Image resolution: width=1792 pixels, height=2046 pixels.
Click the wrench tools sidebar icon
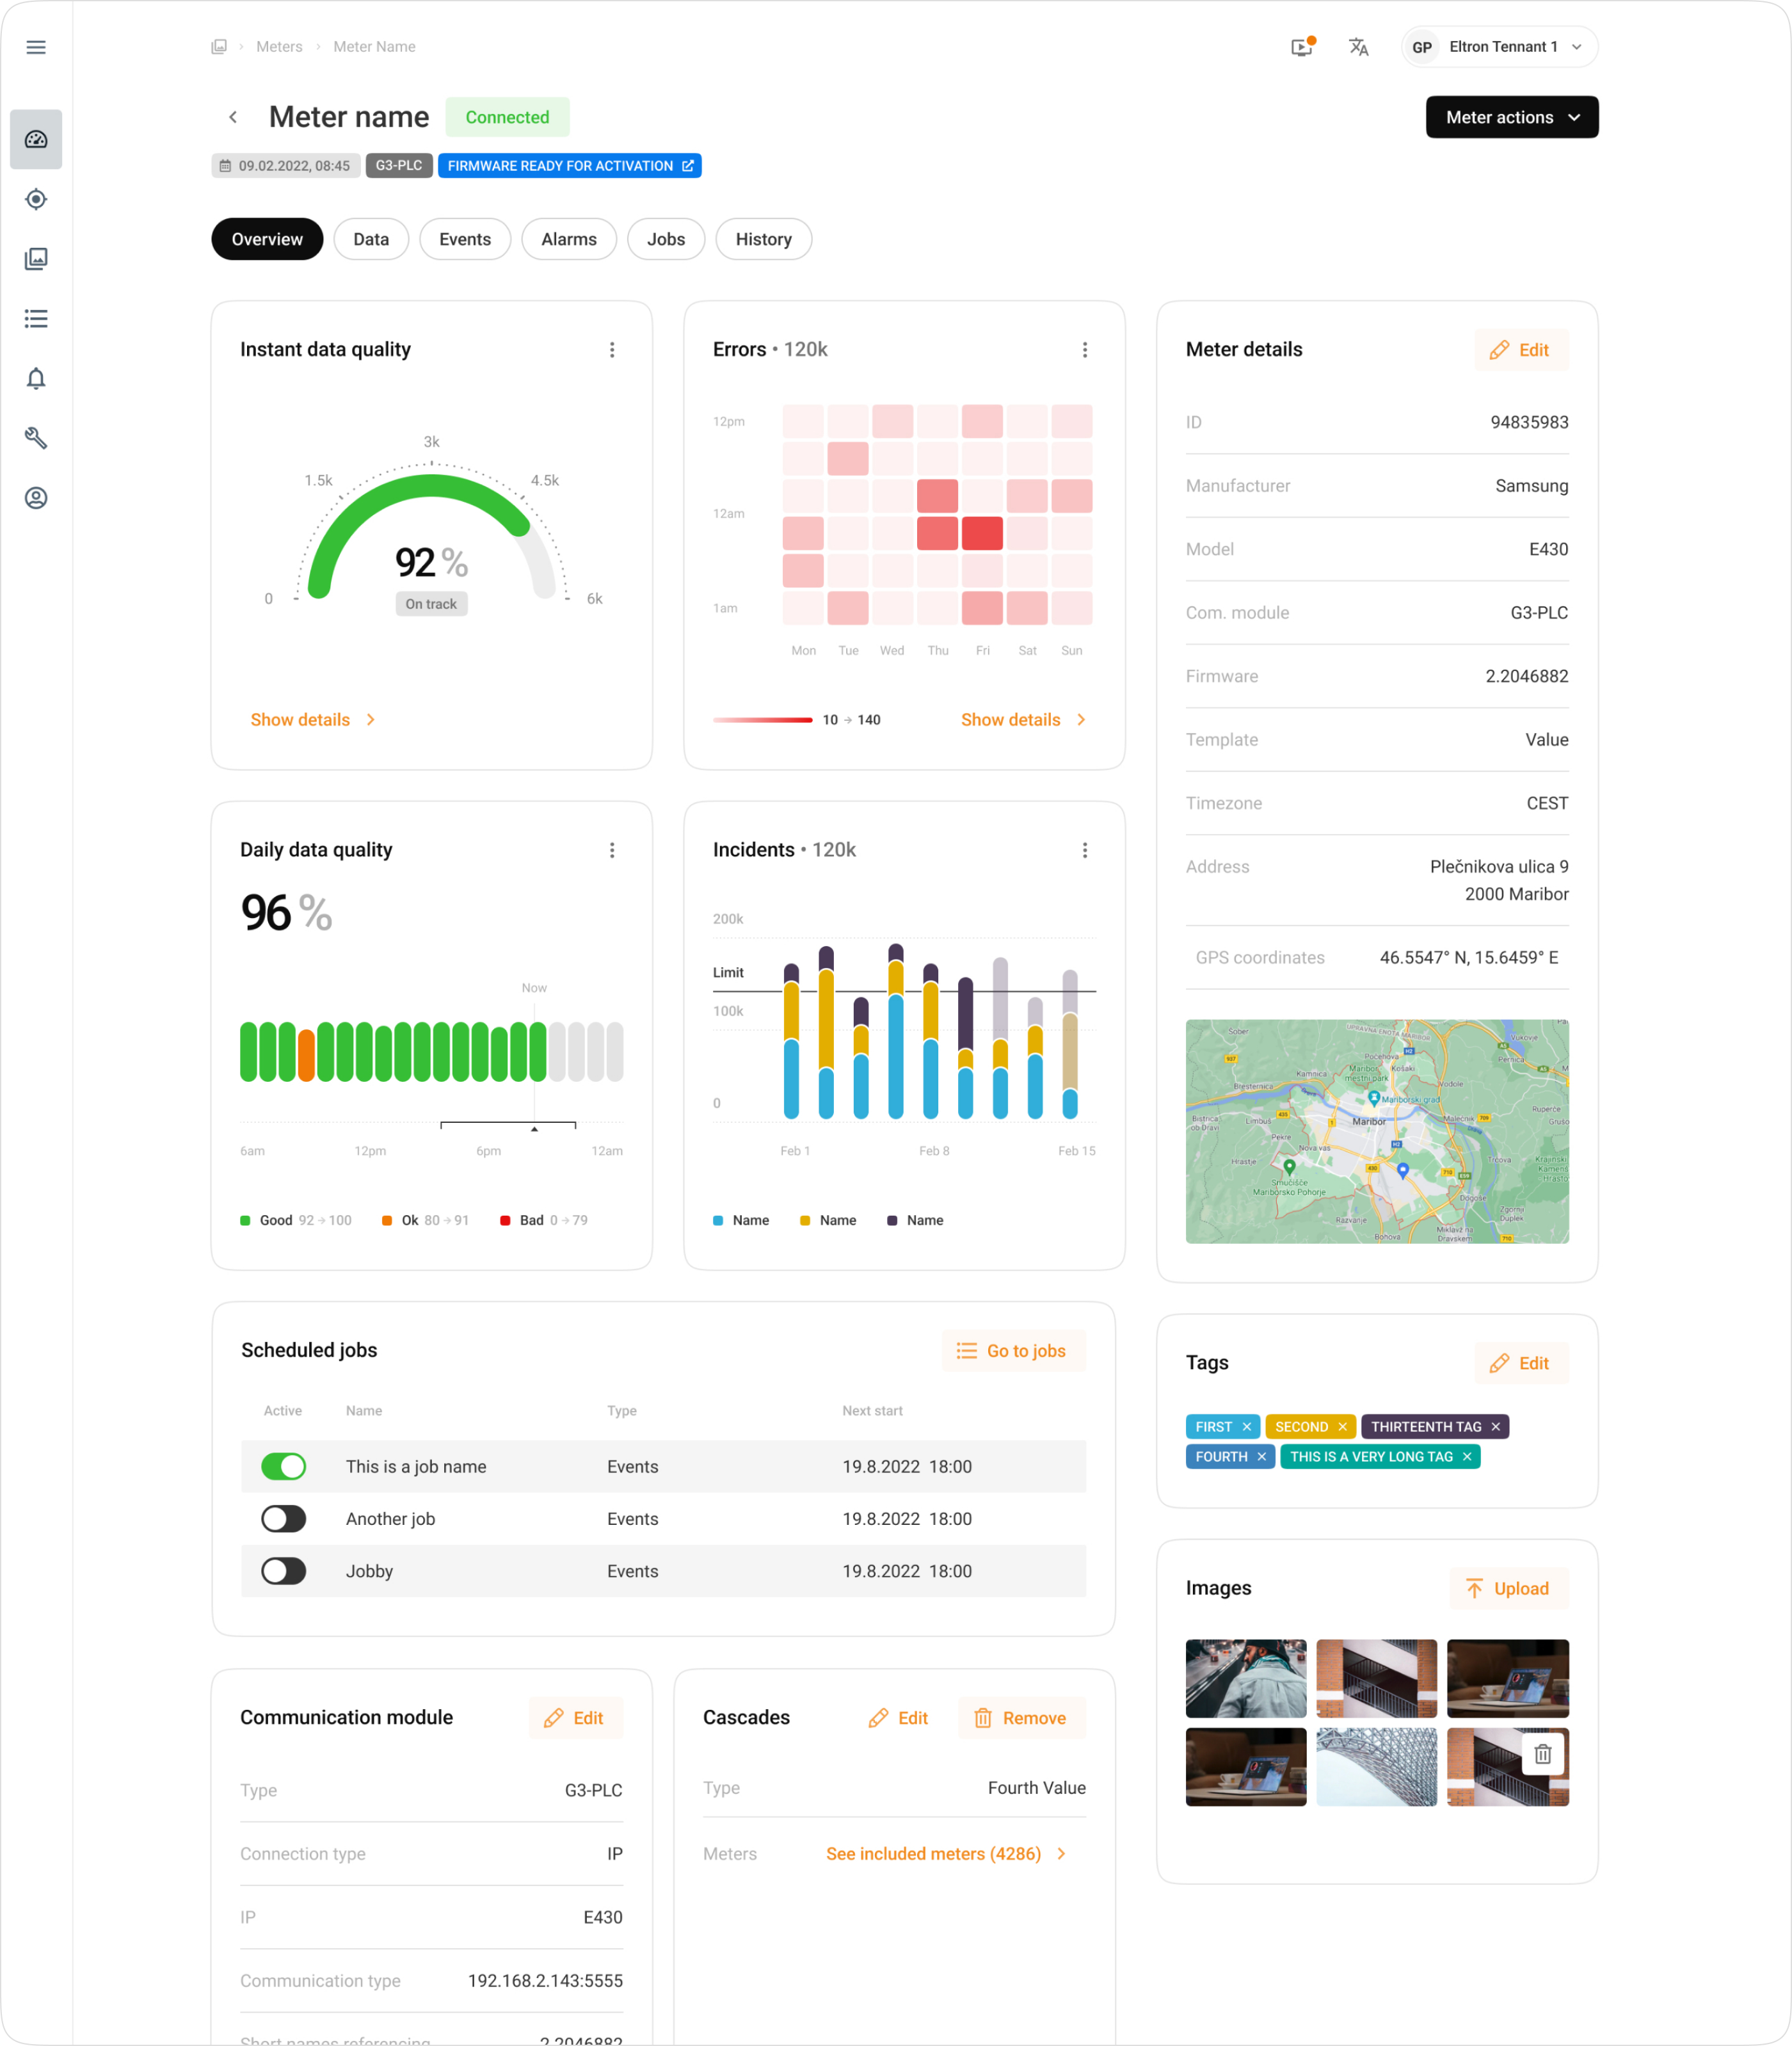point(36,438)
